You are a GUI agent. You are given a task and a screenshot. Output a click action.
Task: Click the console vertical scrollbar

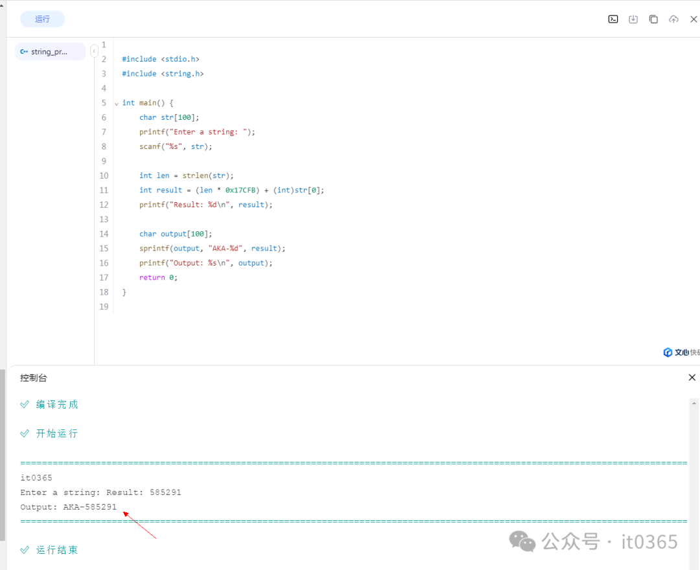click(x=694, y=466)
